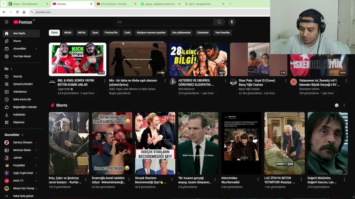Open PurpleBixi subscription channel
This screenshot has width=355, height=199.
(x=21, y=165)
